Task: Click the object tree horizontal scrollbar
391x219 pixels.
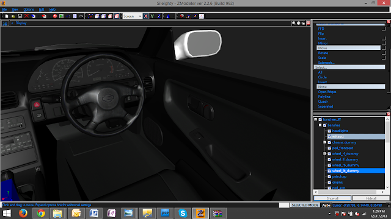Action: (349, 192)
